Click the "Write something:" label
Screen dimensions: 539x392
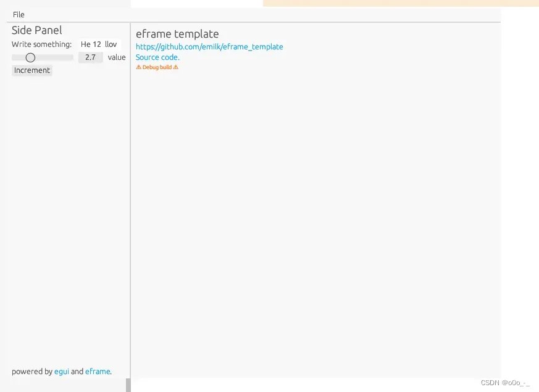coord(41,44)
